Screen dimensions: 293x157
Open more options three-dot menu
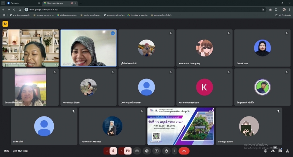click(175, 151)
